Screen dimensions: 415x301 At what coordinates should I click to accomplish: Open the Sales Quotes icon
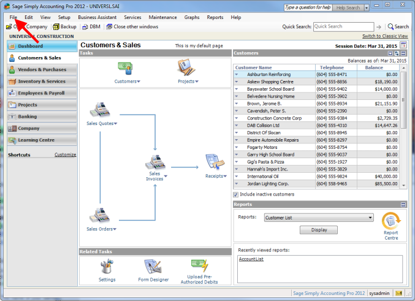click(100, 110)
